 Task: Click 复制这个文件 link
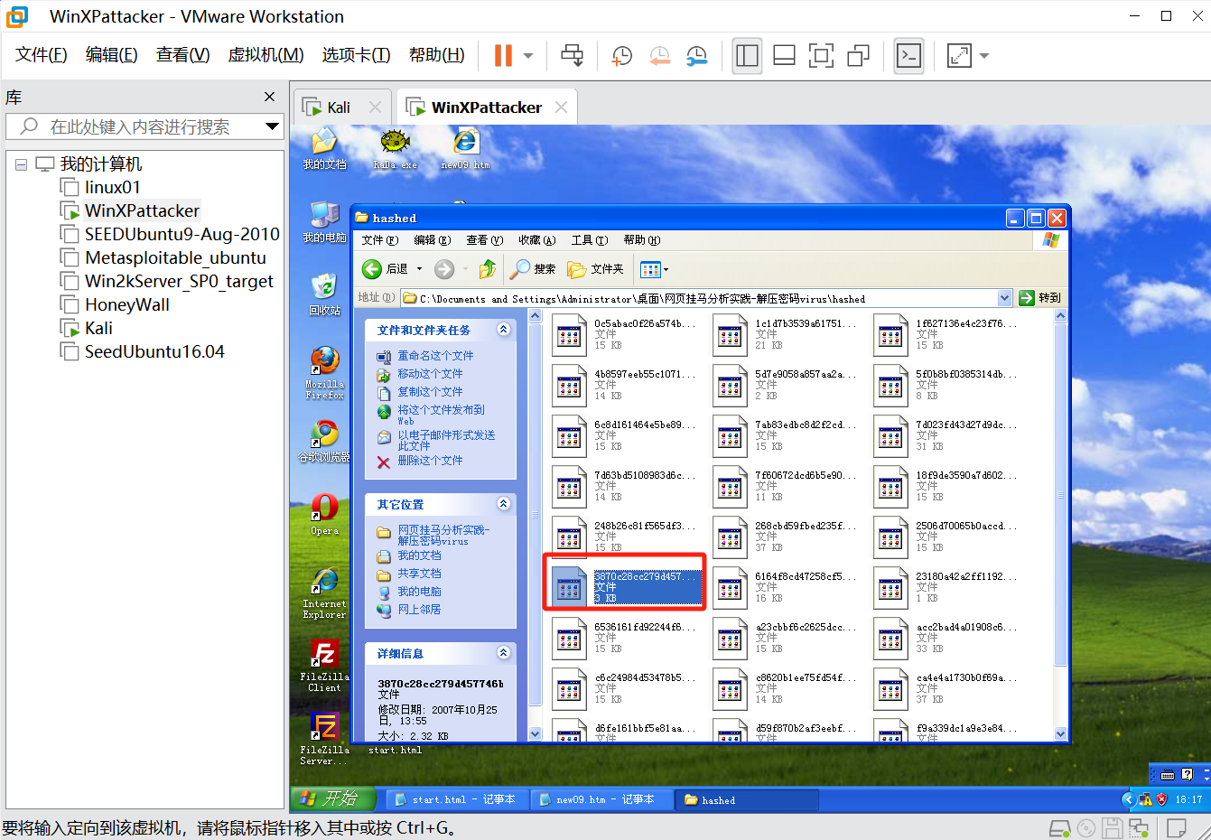(430, 392)
